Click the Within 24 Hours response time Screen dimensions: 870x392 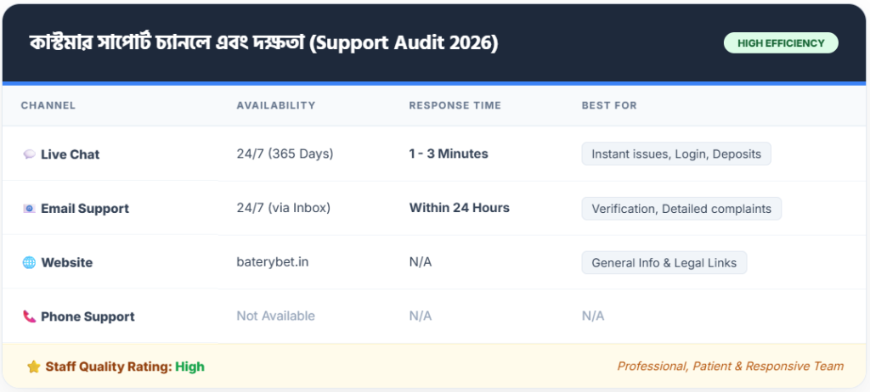tap(459, 208)
